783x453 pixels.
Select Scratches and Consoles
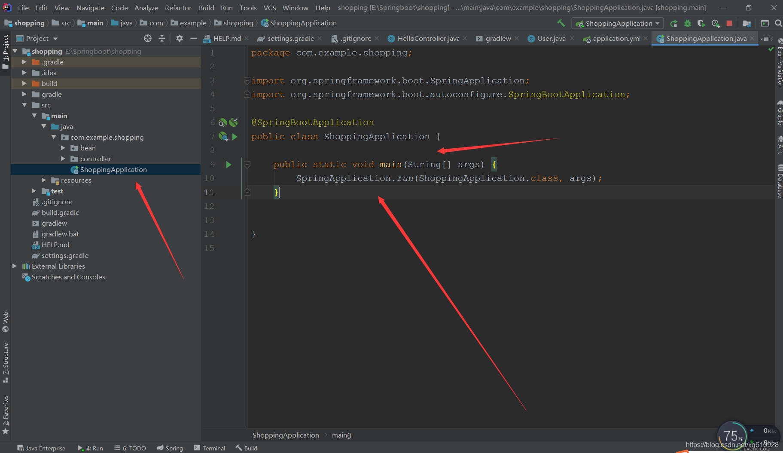pos(68,277)
